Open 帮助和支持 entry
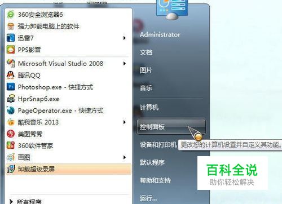282x204 pixels. pos(155,180)
